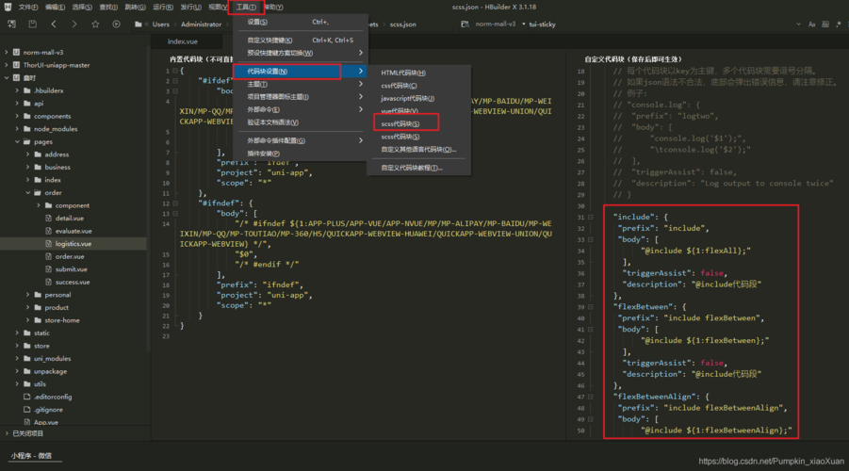Click the 工具(T) menu
Screen dimensions: 849x471
(x=246, y=7)
